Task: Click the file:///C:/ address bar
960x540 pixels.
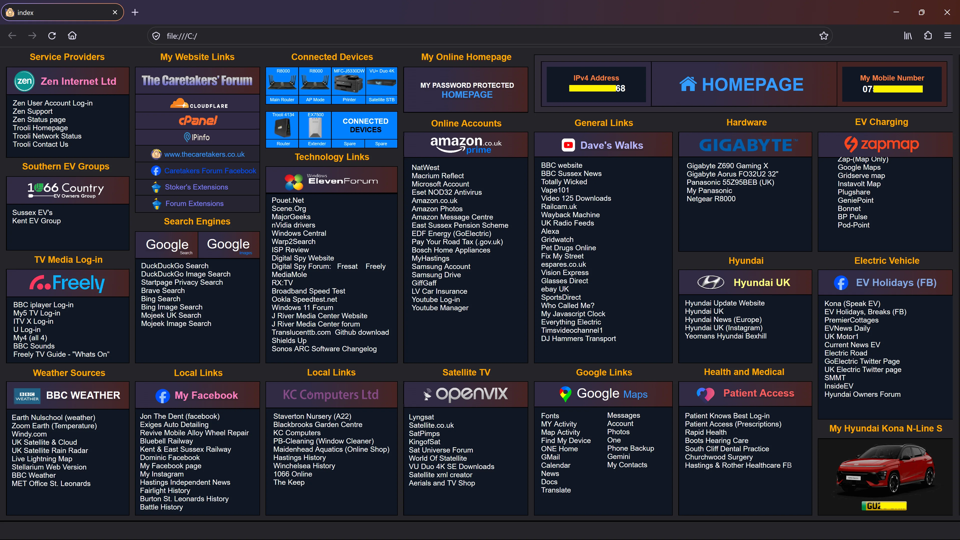Action: tap(484, 36)
